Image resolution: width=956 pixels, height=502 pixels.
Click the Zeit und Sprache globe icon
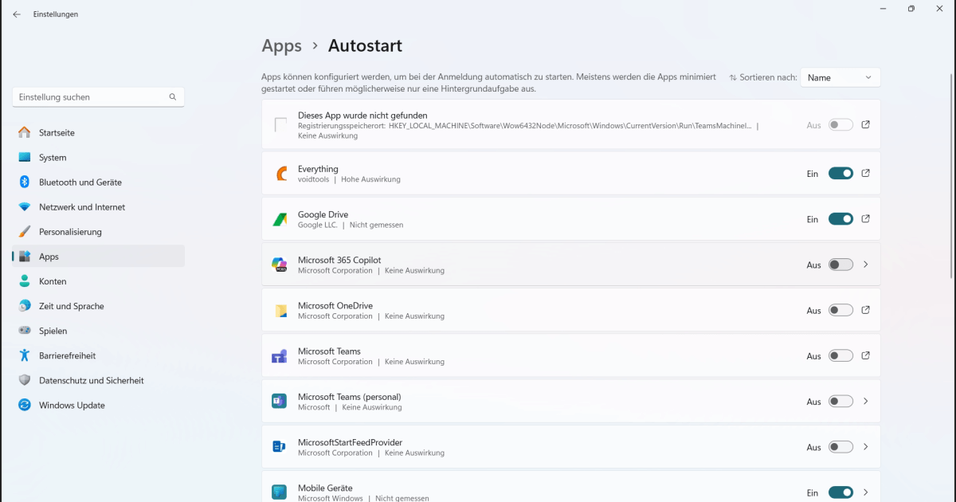pyautogui.click(x=25, y=306)
